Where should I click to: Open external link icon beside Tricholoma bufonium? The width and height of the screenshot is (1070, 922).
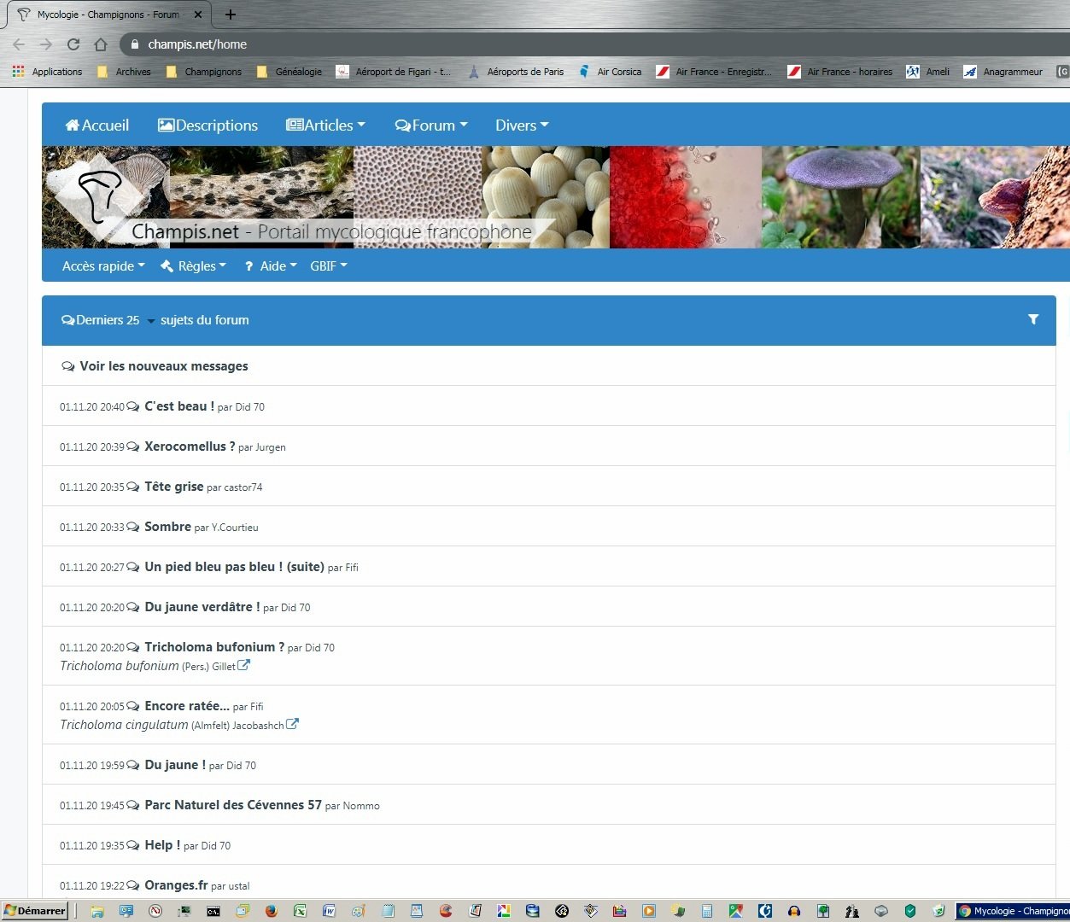click(x=243, y=665)
